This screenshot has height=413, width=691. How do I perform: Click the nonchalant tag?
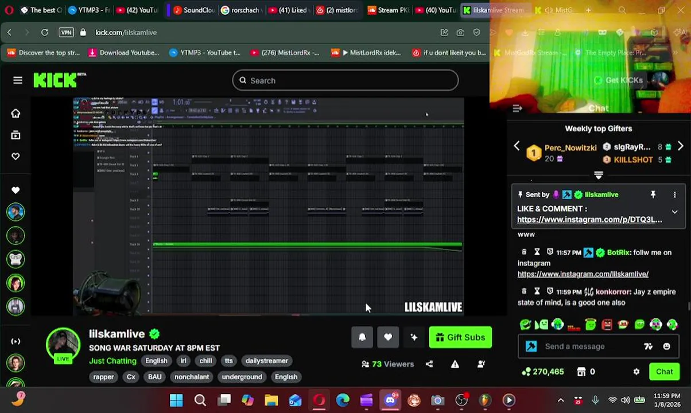(192, 377)
